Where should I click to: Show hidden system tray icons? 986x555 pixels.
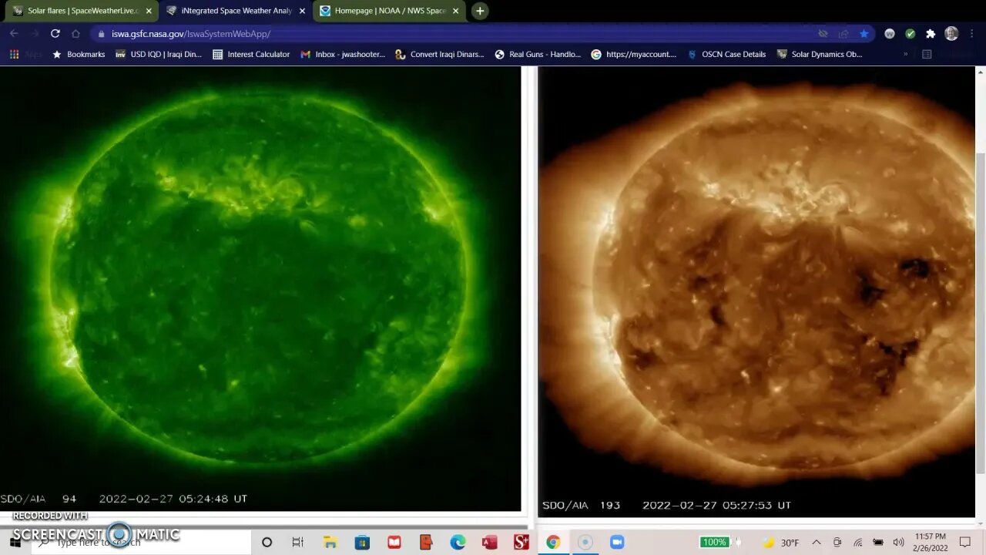tap(817, 542)
